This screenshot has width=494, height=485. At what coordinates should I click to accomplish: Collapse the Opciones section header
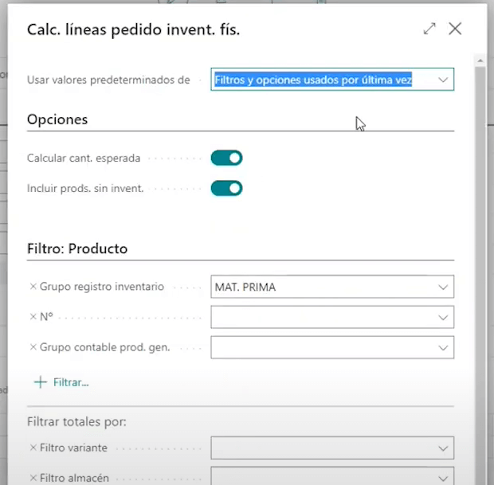pyautogui.click(x=57, y=119)
